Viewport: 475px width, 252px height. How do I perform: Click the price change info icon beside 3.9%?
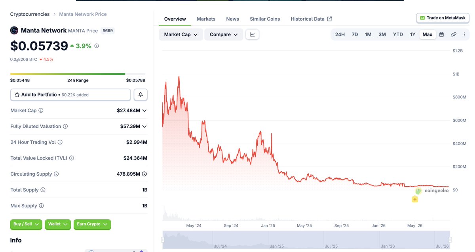click(x=97, y=46)
